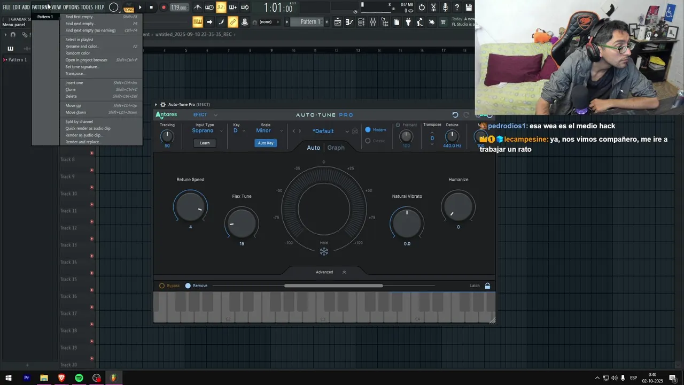This screenshot has width=684, height=385.
Task: Toggle Pat/Song mode button
Action: pyautogui.click(x=129, y=7)
